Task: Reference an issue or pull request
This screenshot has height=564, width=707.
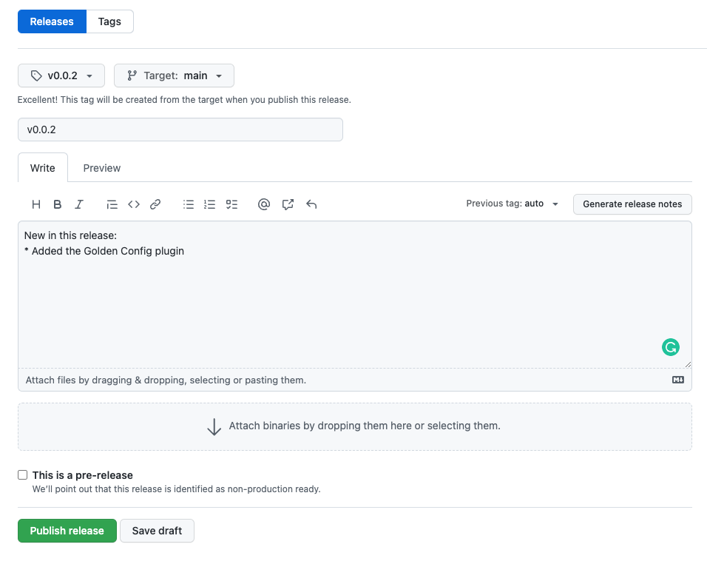Action: click(x=288, y=204)
